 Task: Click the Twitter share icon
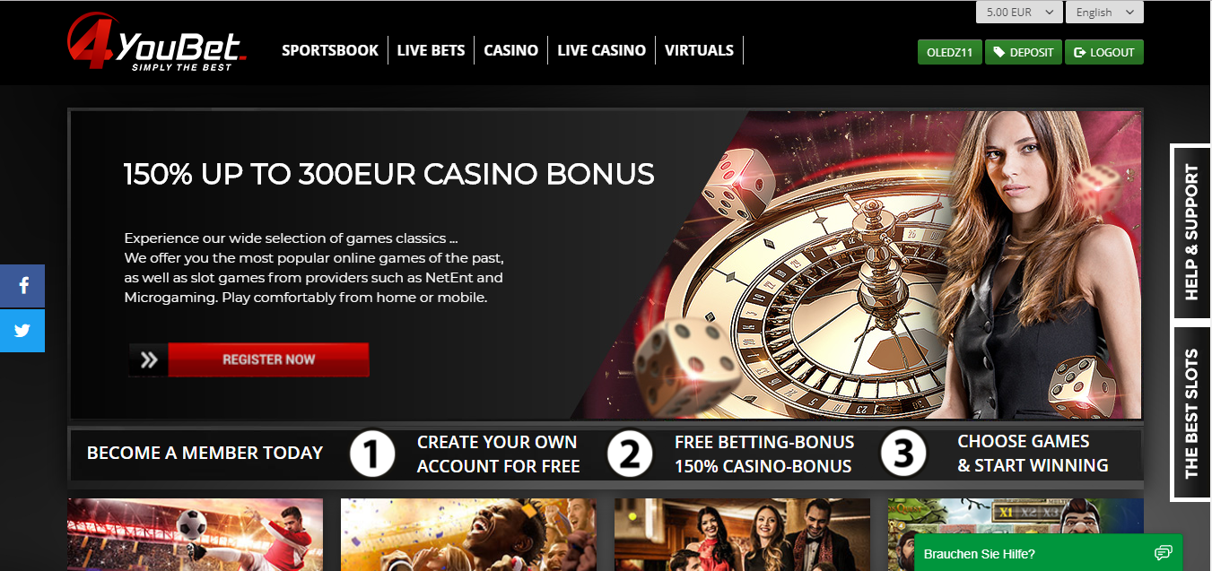22,331
